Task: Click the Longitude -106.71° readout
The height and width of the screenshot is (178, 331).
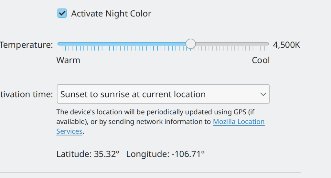Action: pyautogui.click(x=165, y=154)
